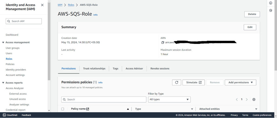277x118 pixels.
Task: Open Cookie preferences in footer
Action: click(x=262, y=115)
